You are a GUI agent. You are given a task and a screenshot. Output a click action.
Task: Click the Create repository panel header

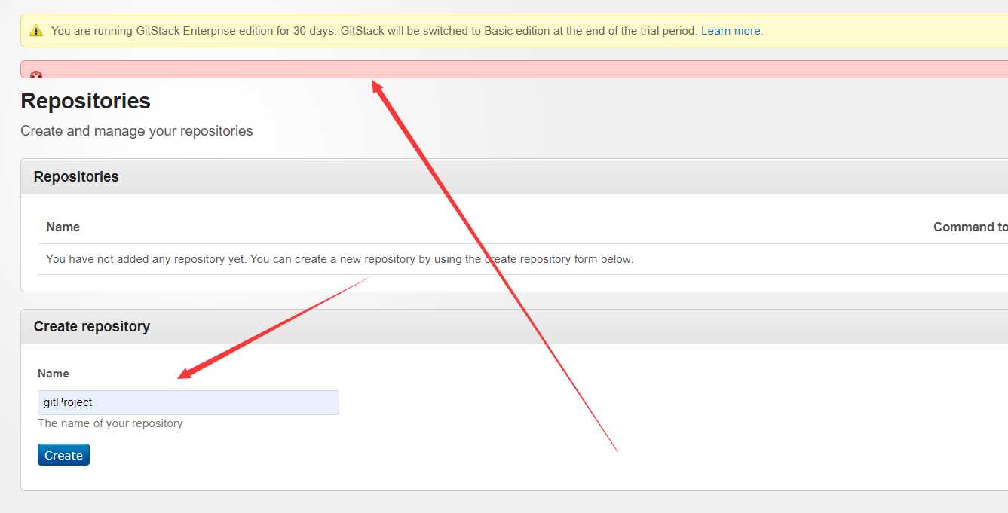514,326
